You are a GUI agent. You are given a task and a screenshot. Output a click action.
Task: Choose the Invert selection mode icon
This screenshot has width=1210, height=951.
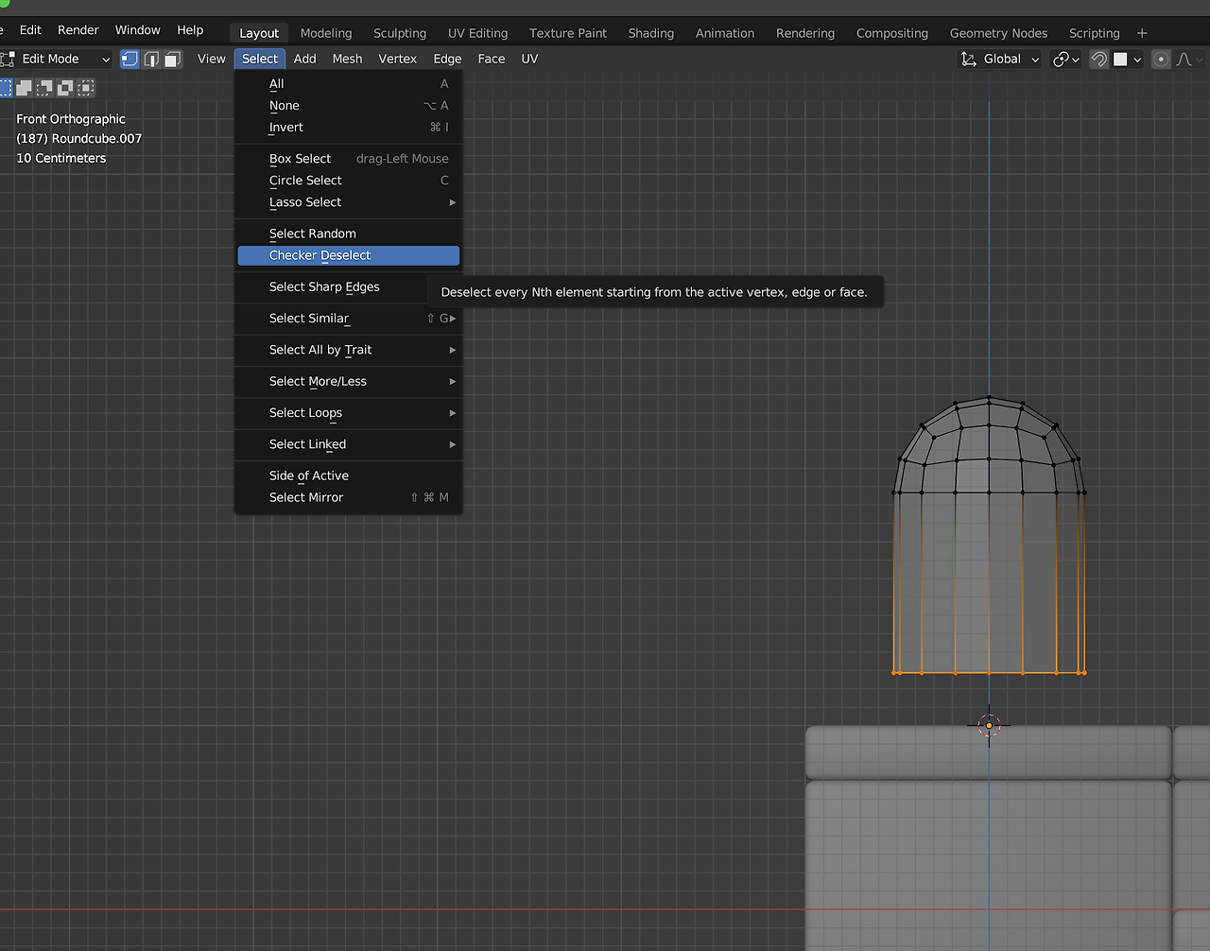(x=65, y=88)
